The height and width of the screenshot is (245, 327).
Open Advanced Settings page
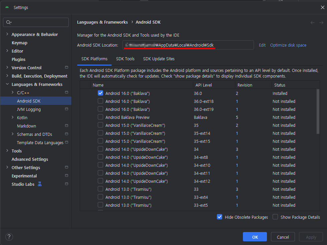coord(30,159)
